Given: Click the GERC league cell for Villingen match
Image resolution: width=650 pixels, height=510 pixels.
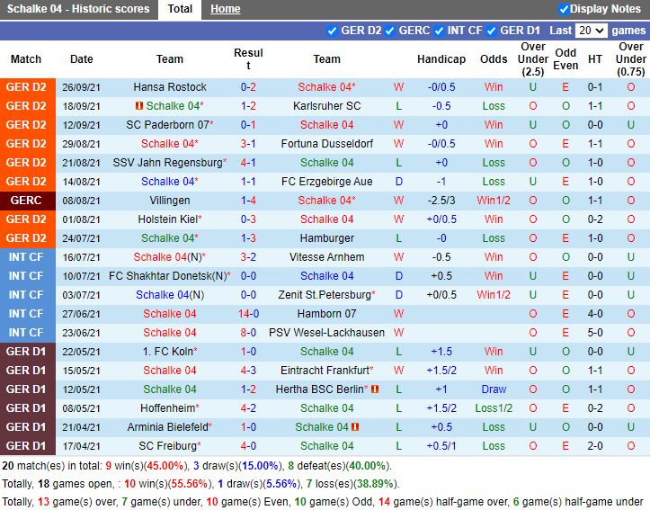Looking at the screenshot, I should [x=26, y=201].
